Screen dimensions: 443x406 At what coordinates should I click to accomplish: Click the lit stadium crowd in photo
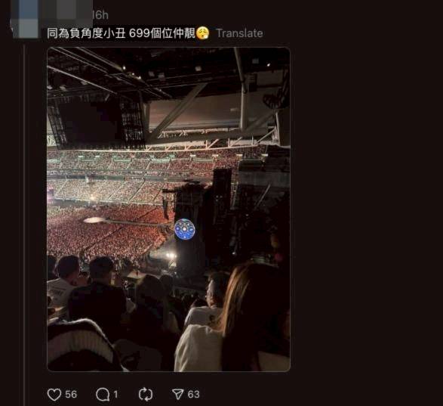tap(107, 227)
